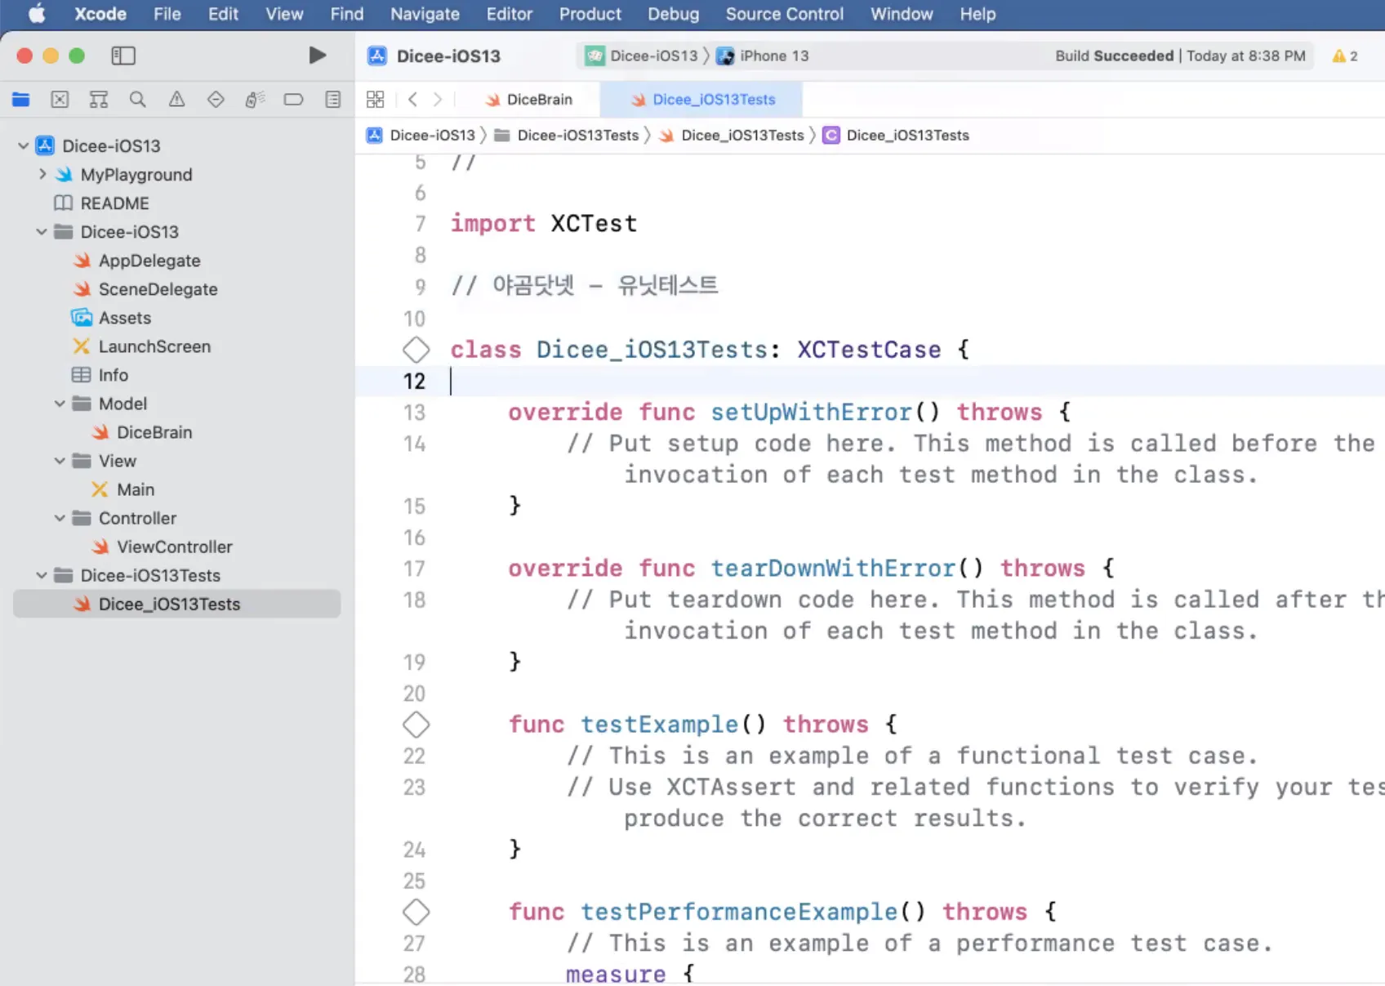Click line number 16 in gutter
Screen dimensions: 1385x986
(x=415, y=538)
